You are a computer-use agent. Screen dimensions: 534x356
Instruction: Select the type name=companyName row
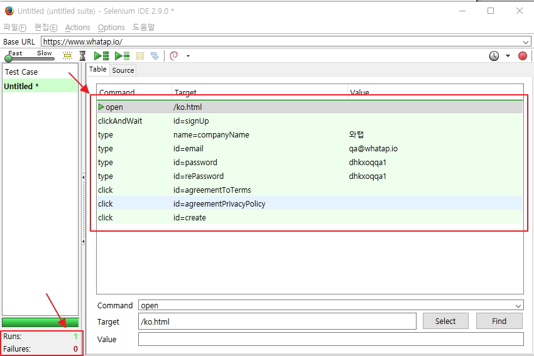[310, 135]
